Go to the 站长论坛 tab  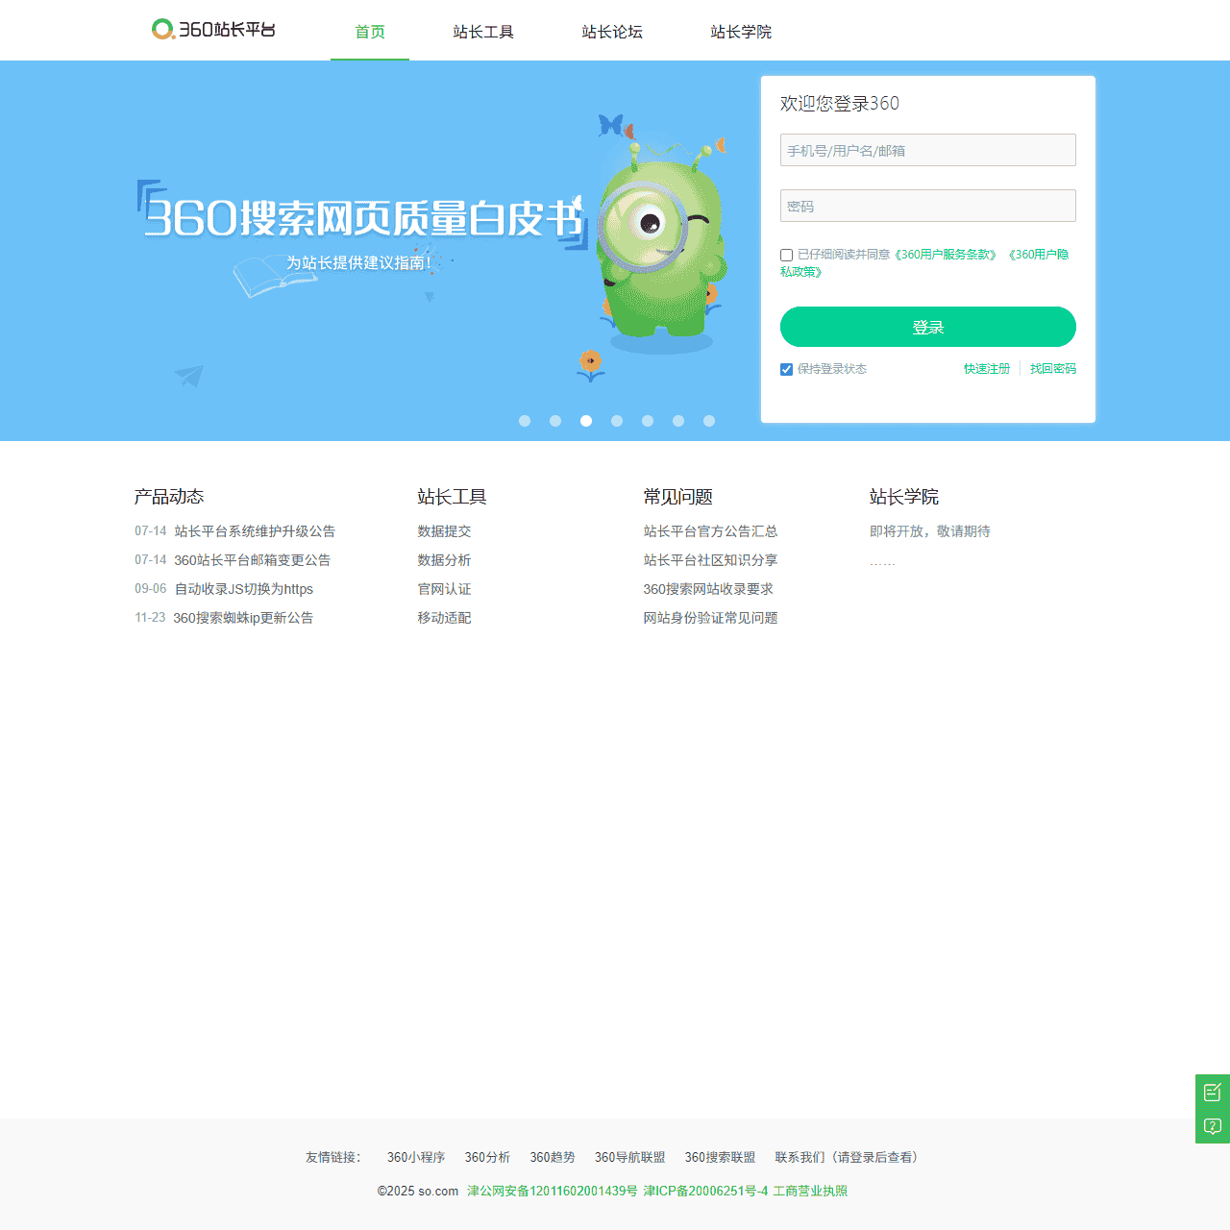pyautogui.click(x=612, y=32)
